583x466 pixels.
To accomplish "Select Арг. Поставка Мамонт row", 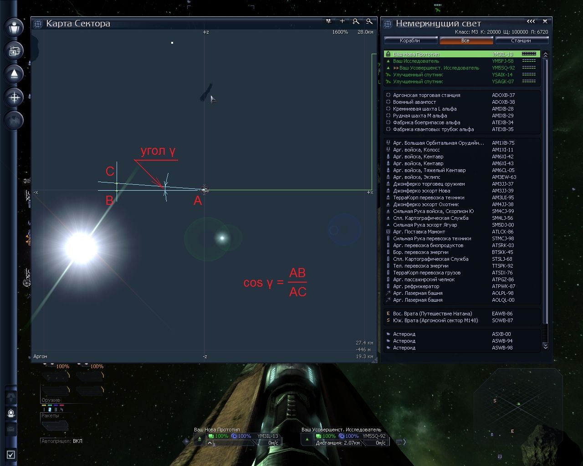I will [462, 232].
